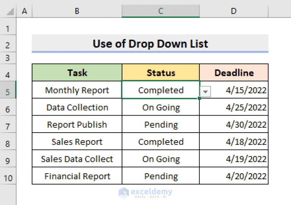Click the fill handle of cell C5
The image size is (291, 205).
point(199,98)
